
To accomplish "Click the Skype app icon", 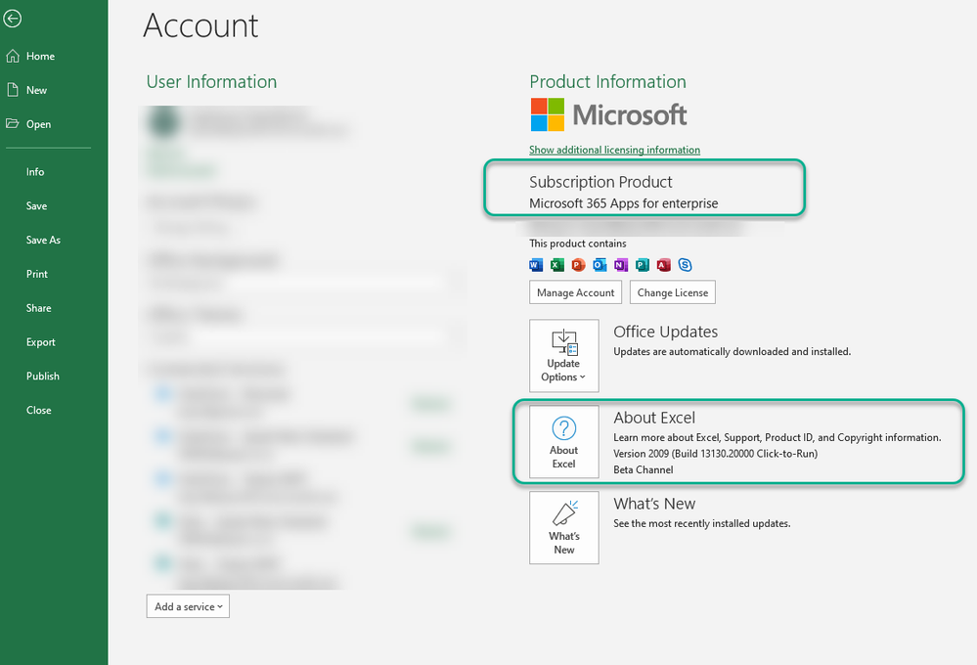I will (685, 265).
